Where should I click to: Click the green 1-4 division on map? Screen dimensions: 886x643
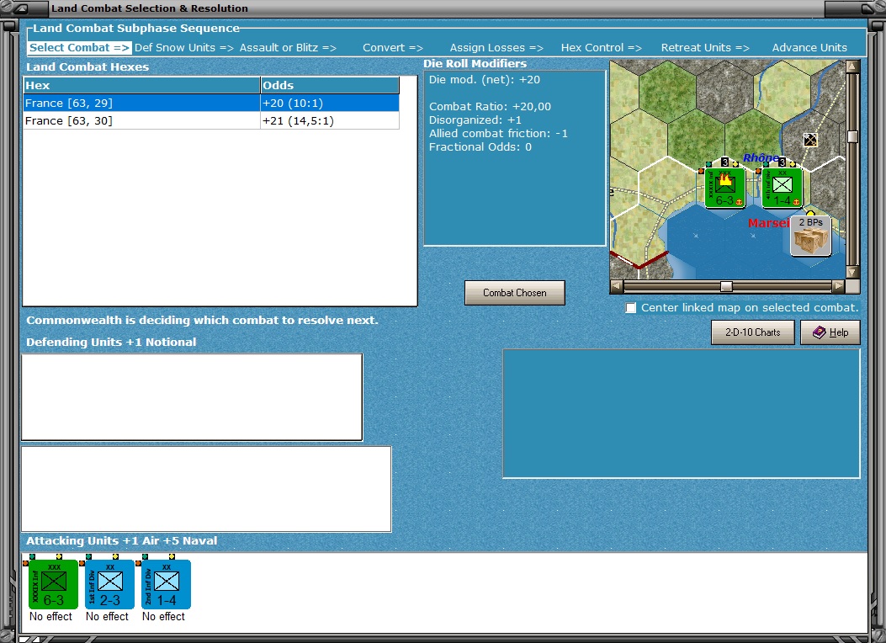pos(782,188)
